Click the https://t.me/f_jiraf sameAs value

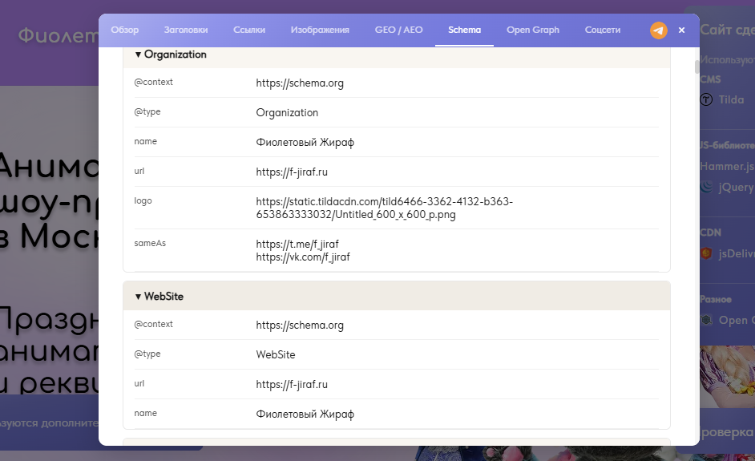[297, 245]
